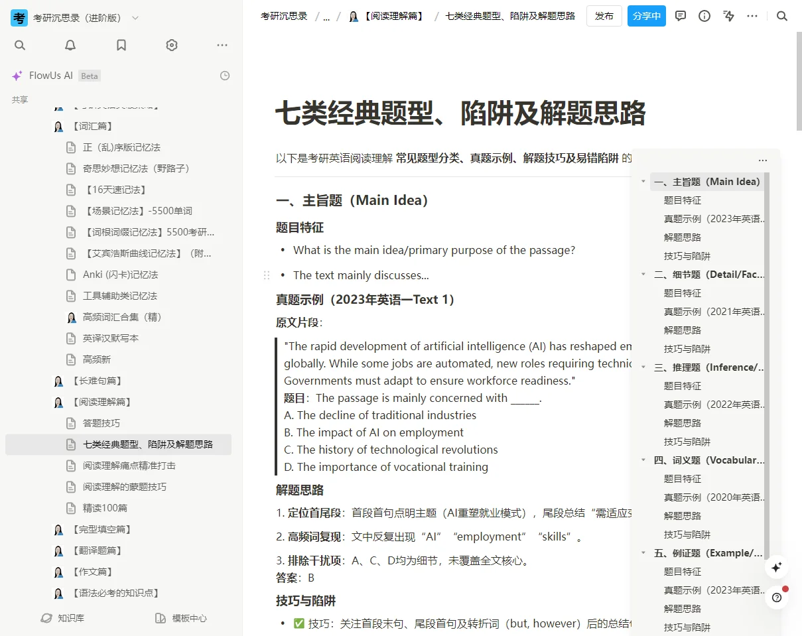This screenshot has height=636, width=802.
Task: Click heading 真题示例（2023年英语一Text 1）
Action: coord(366,299)
